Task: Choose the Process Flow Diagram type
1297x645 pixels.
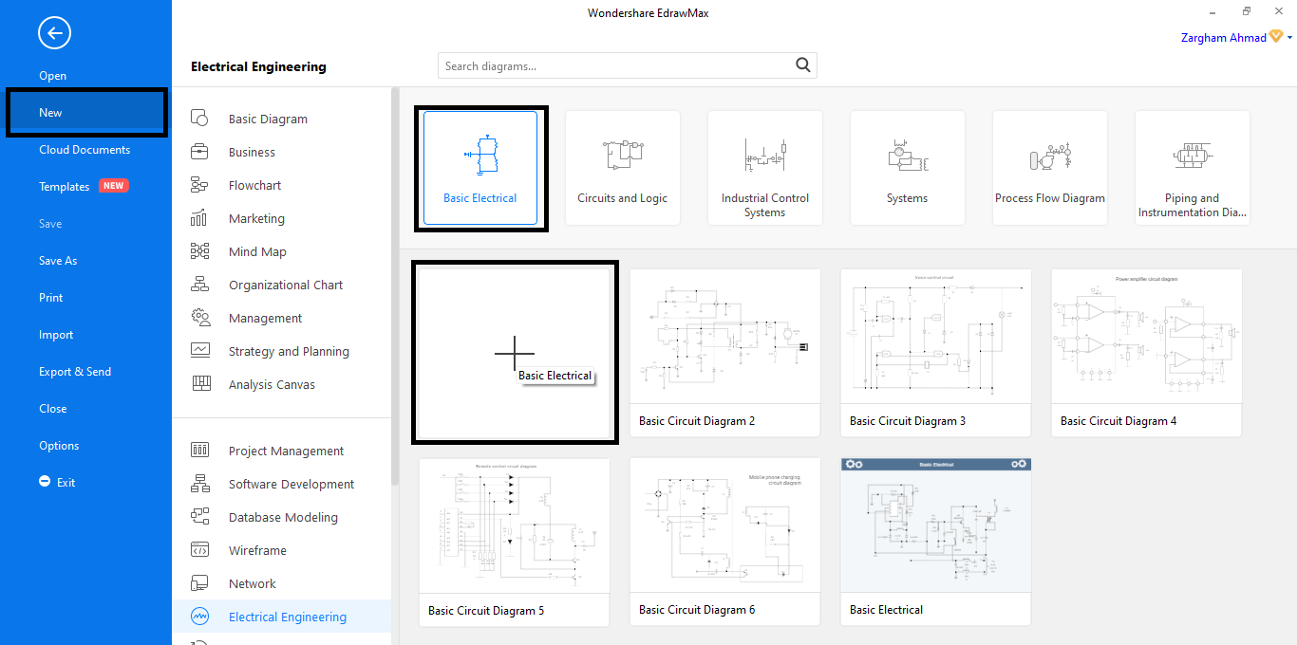Action: 1050,168
